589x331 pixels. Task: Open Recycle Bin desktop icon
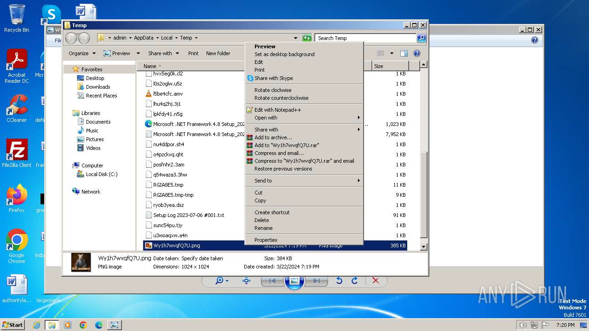click(17, 18)
